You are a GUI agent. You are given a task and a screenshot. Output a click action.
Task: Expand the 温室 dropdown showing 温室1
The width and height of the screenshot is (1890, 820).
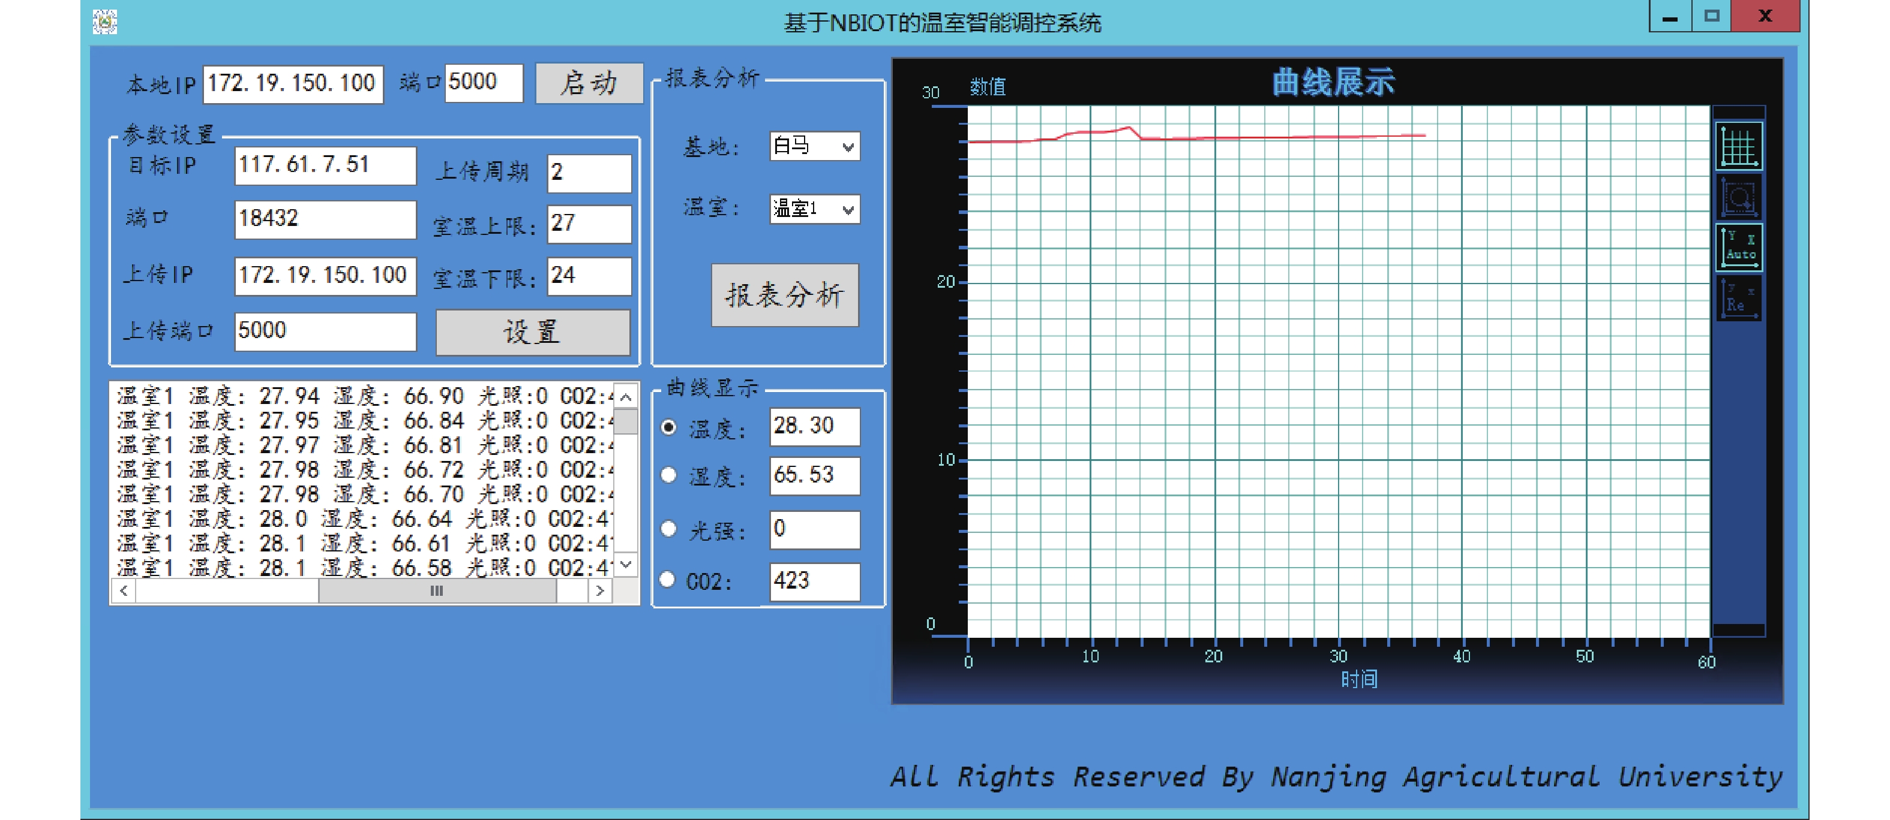coord(814,209)
